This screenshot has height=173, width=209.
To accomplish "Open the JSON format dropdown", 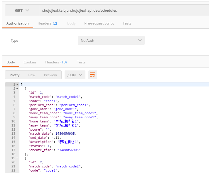I will tap(75, 75).
